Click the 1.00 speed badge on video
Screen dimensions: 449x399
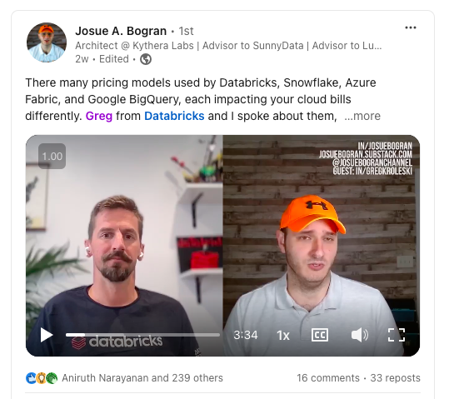point(52,156)
